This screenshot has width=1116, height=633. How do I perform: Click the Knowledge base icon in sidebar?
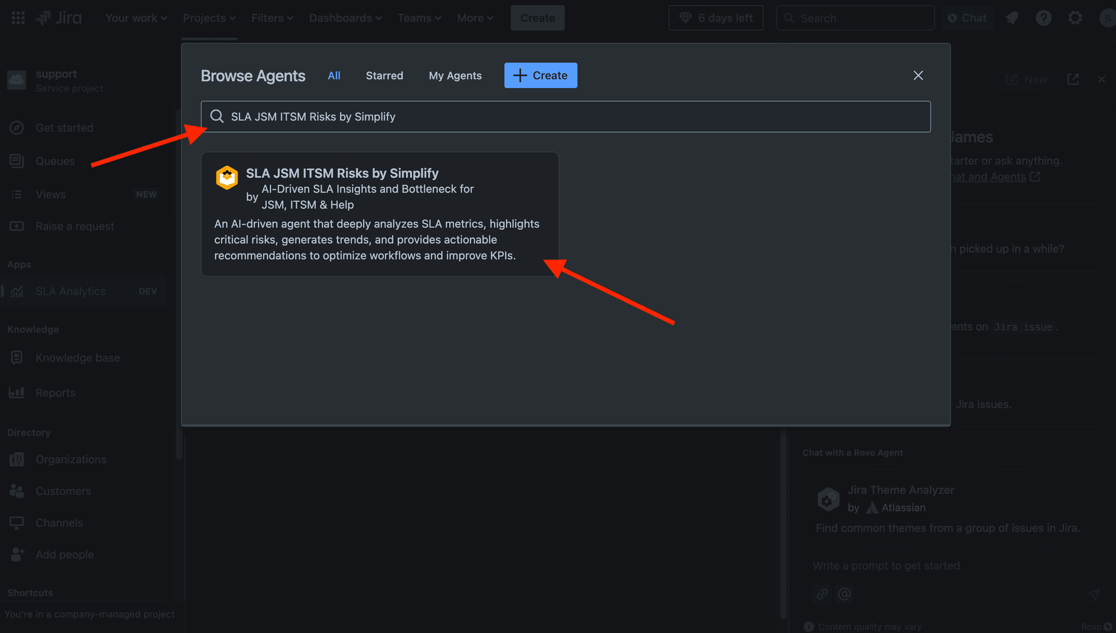[x=17, y=357]
